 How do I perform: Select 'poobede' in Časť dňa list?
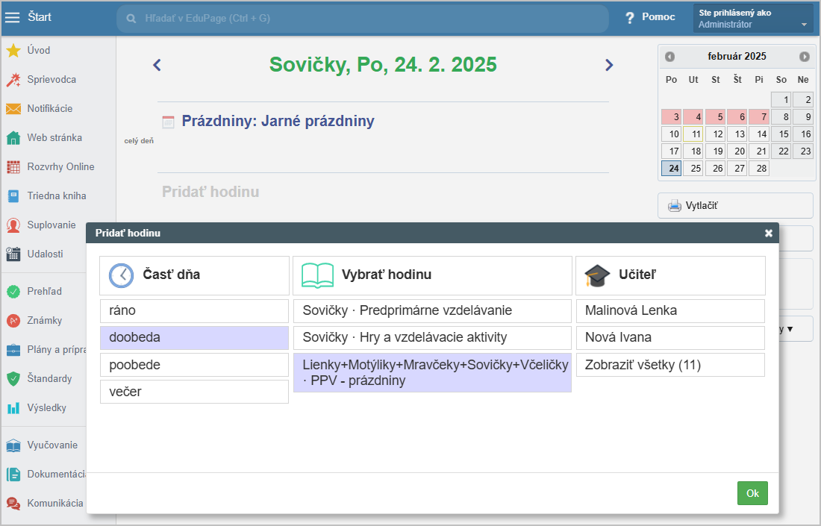click(194, 365)
